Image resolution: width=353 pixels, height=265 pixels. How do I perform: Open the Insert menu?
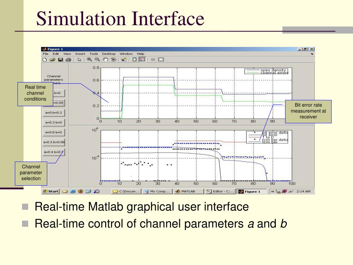coord(80,54)
